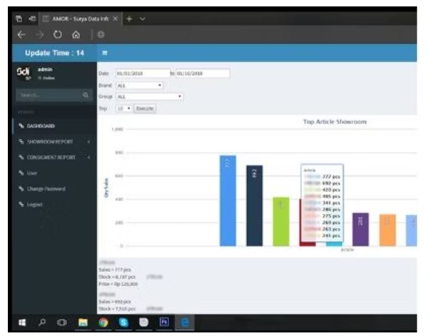The width and height of the screenshot is (429, 336).
Task: Go back with the browser back arrow
Action: (21, 35)
